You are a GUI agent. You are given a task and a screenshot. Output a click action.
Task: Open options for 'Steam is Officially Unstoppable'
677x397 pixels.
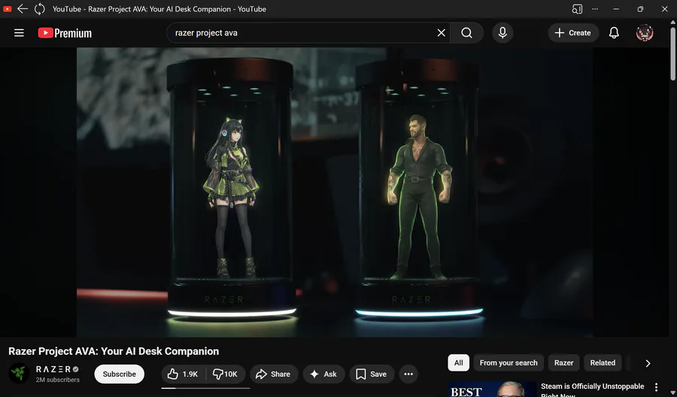[x=656, y=387]
